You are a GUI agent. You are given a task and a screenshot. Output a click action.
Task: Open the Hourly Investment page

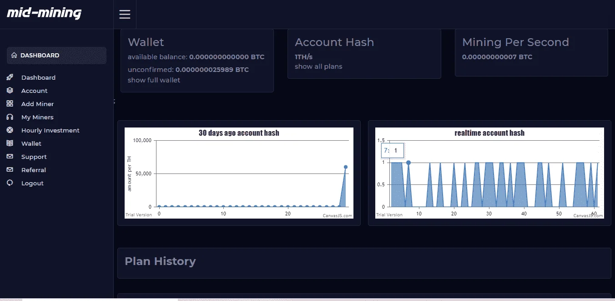click(50, 130)
